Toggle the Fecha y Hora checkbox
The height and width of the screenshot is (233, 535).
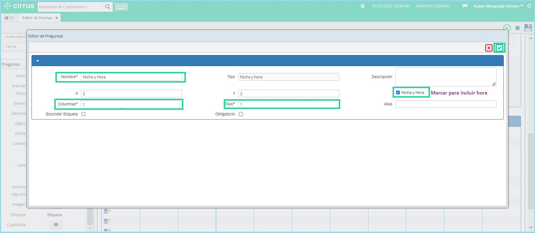pos(398,92)
